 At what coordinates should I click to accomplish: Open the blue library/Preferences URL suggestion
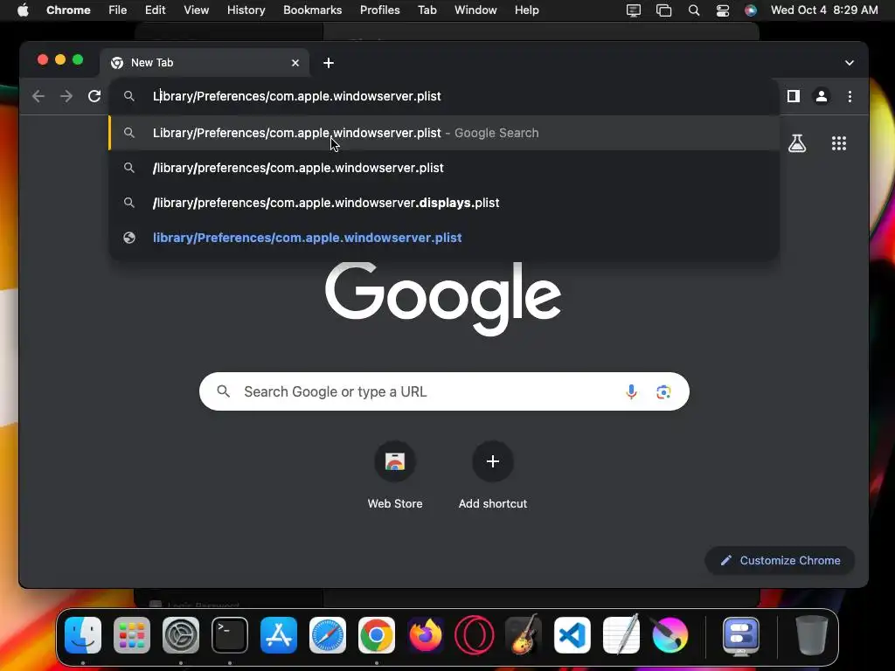coord(444,238)
